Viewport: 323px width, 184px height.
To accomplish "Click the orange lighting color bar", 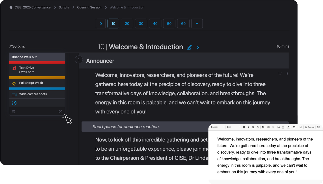I will (37, 78).
